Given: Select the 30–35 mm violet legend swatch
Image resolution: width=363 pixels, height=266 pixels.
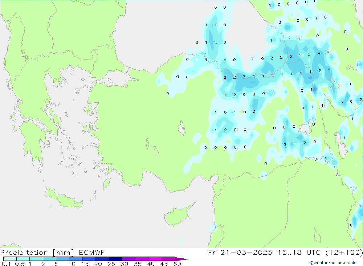Looking at the screenshot, I should (x=129, y=259).
